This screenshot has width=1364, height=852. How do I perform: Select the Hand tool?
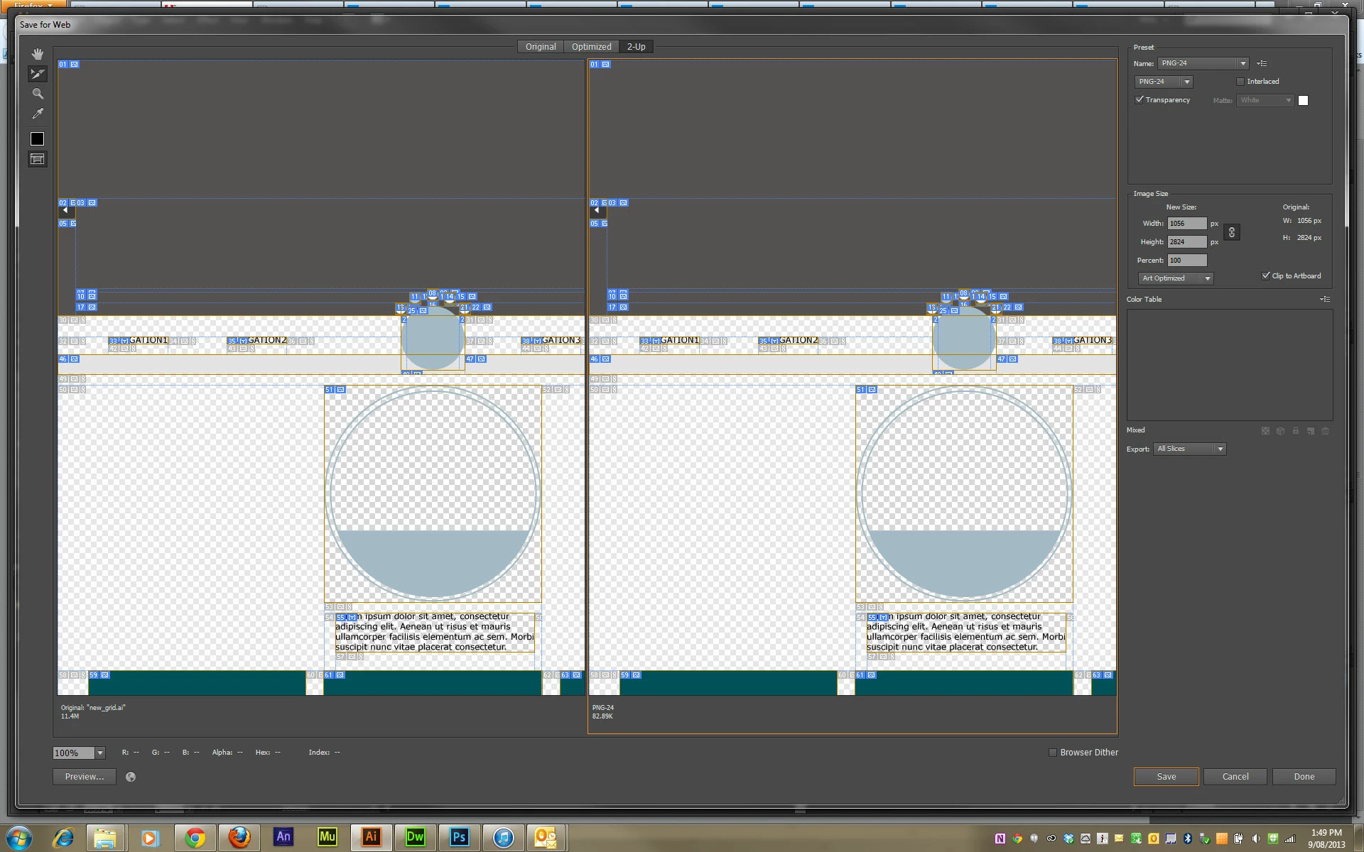[x=38, y=54]
